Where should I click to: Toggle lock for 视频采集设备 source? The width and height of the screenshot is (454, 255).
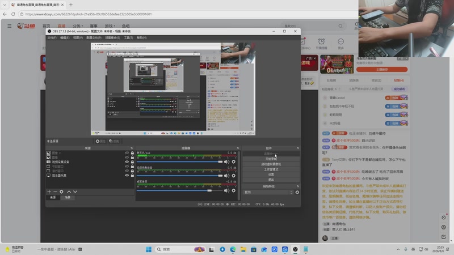(x=132, y=162)
